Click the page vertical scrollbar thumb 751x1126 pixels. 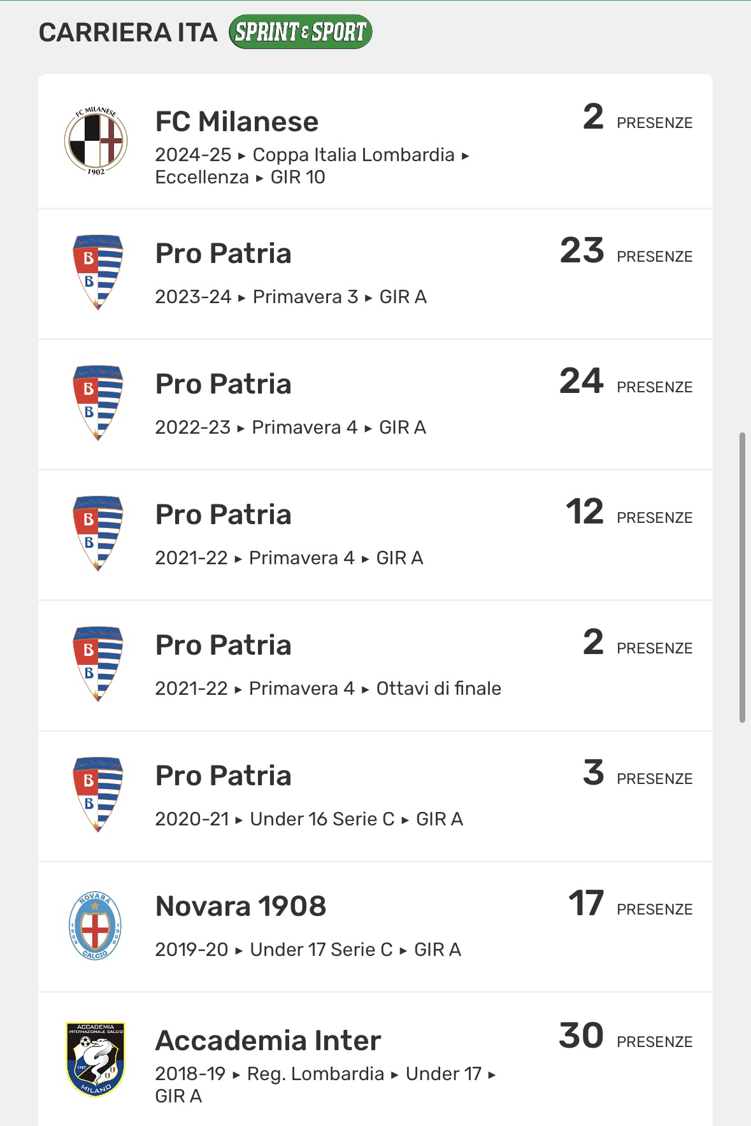coord(742,577)
